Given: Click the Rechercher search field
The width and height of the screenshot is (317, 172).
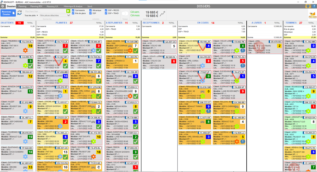Looking at the screenshot, I should pyautogui.click(x=45, y=11).
